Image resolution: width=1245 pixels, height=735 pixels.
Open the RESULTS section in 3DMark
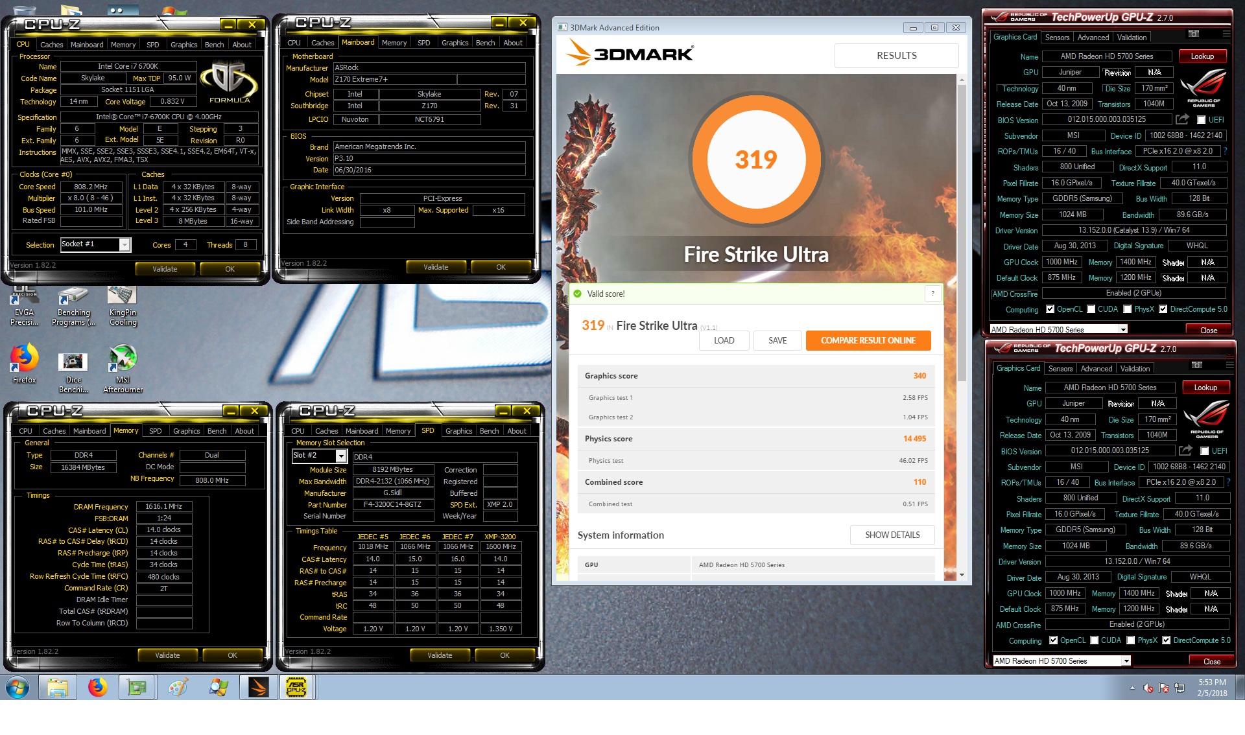896,56
